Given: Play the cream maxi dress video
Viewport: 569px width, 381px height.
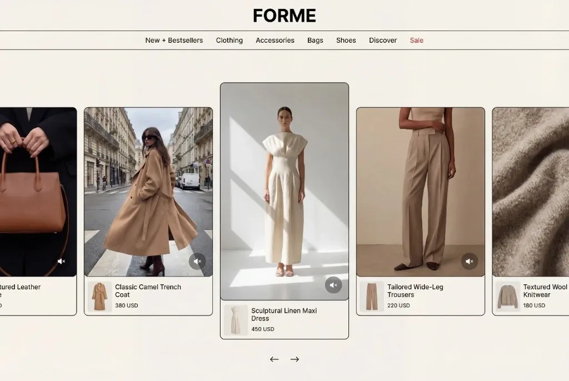Looking at the screenshot, I should coord(284,191).
